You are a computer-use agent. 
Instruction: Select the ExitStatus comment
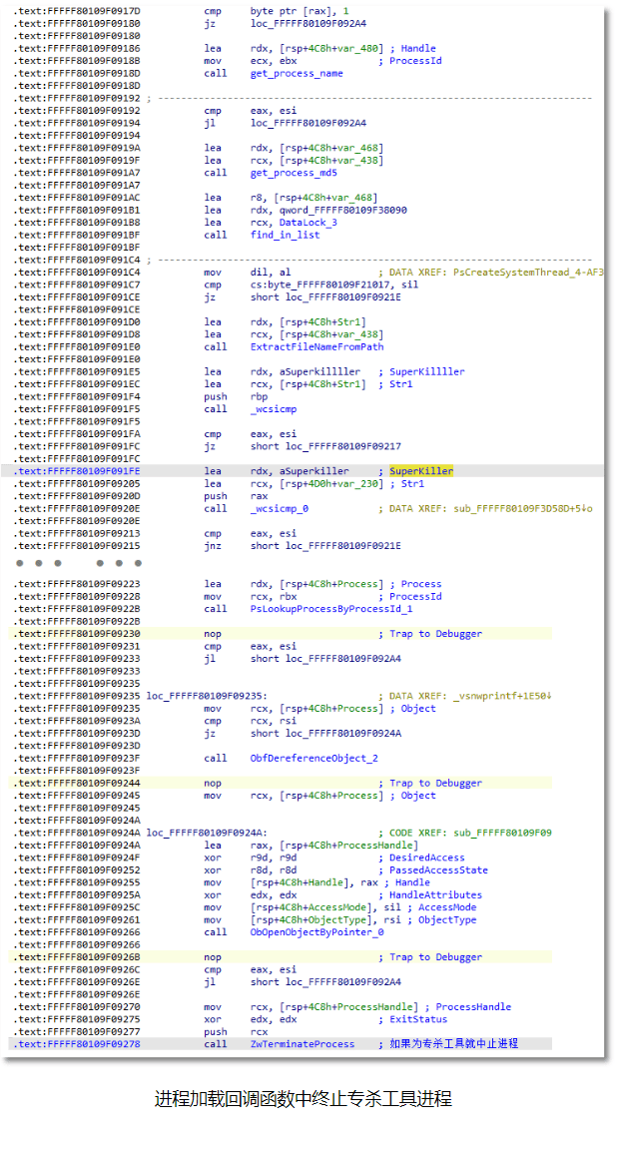pyautogui.click(x=418, y=1019)
